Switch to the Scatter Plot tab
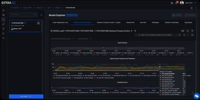The image size is (200, 100). pos(130,22)
